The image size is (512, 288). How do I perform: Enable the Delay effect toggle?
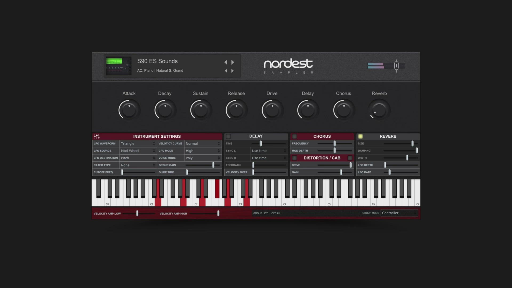(228, 136)
